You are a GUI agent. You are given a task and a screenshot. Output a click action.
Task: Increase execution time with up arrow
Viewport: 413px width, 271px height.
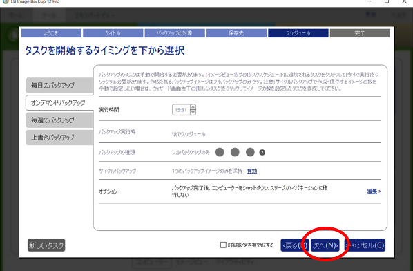point(193,107)
